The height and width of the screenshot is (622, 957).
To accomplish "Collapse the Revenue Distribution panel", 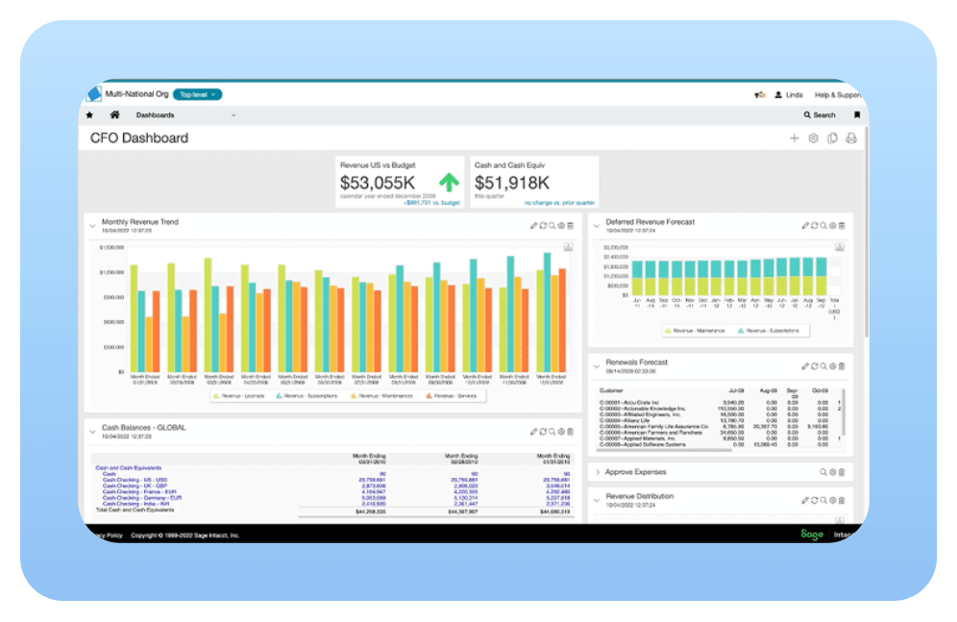I will click(x=597, y=501).
